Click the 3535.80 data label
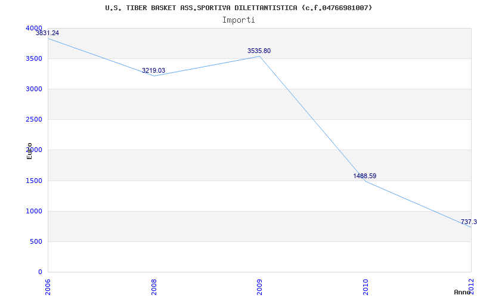This screenshot has height=298, width=477. 259,51
